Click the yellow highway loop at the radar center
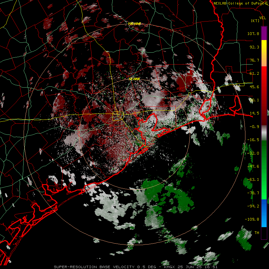 point(118,116)
